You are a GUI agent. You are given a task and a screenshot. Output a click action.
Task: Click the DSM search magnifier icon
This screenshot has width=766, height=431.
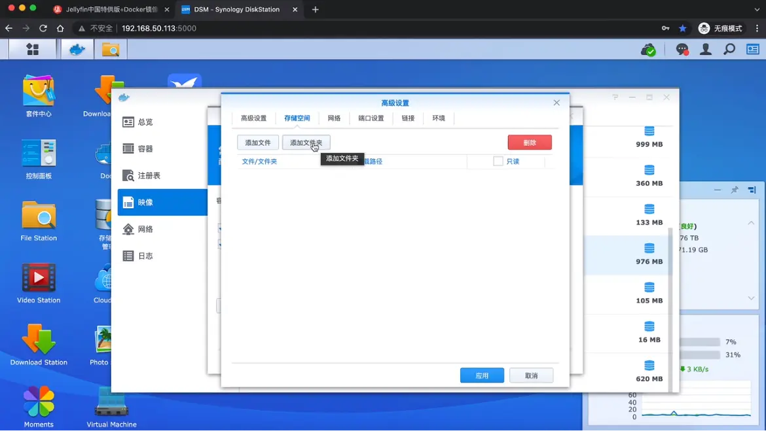point(729,50)
